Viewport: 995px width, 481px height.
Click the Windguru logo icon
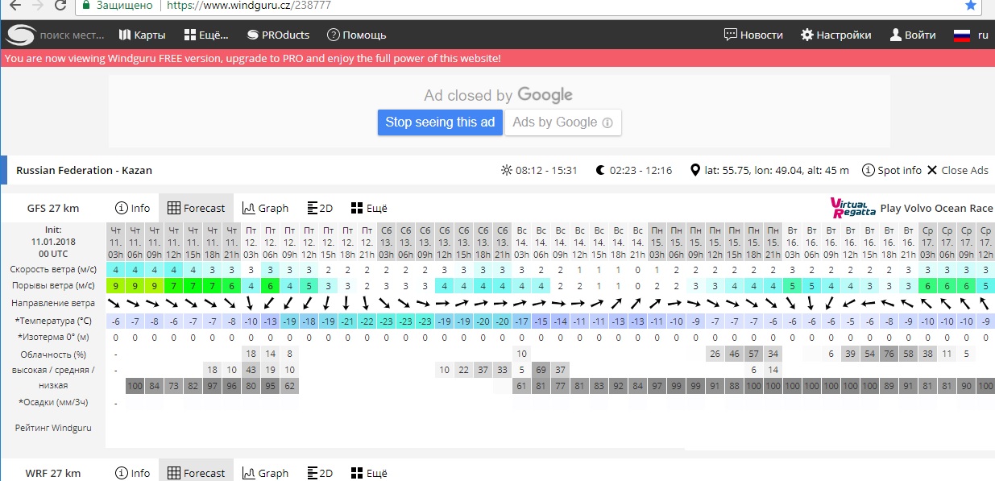click(x=20, y=35)
